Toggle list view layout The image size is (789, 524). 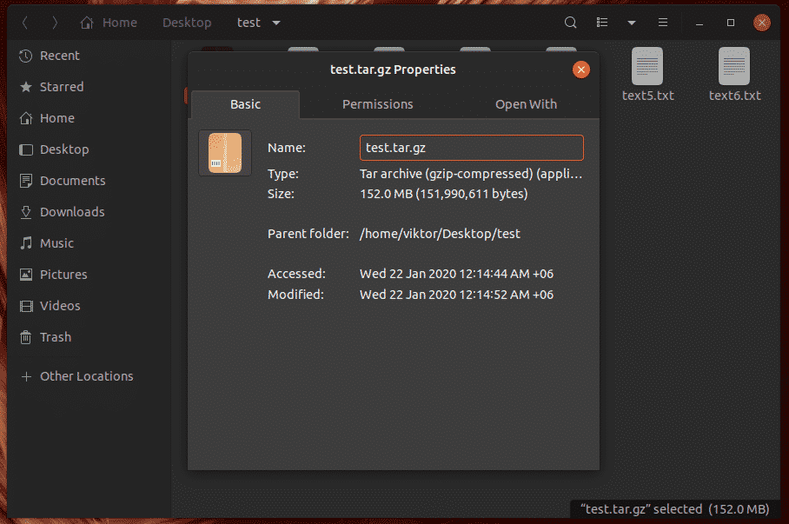click(x=602, y=23)
